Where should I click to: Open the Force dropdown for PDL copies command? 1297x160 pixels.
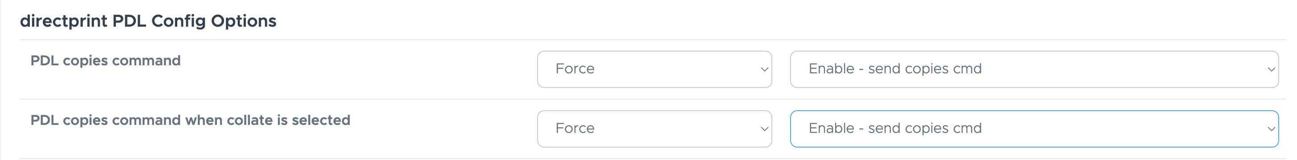pos(654,69)
